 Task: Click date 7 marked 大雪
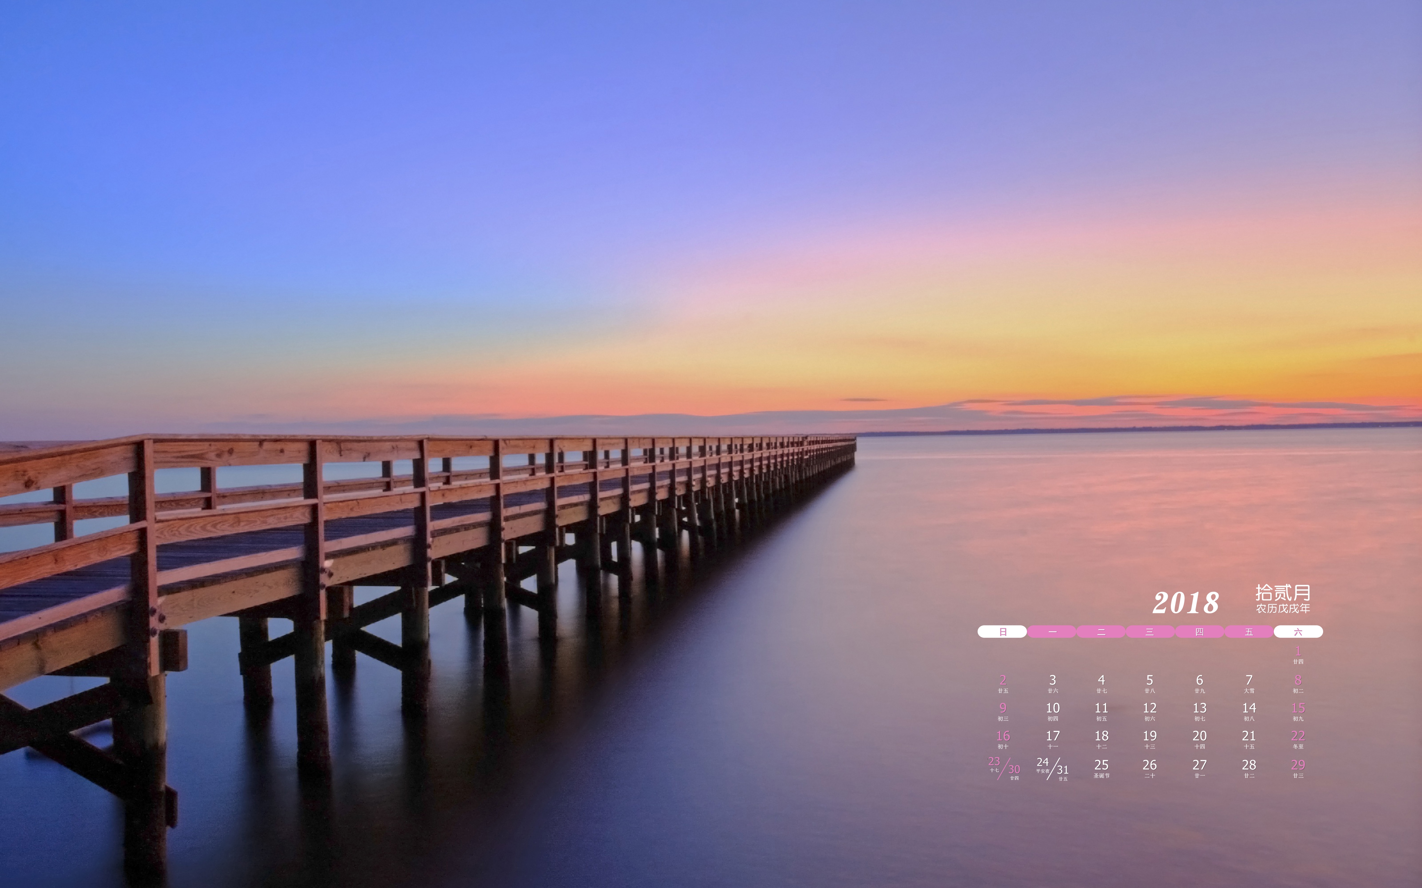point(1249,680)
